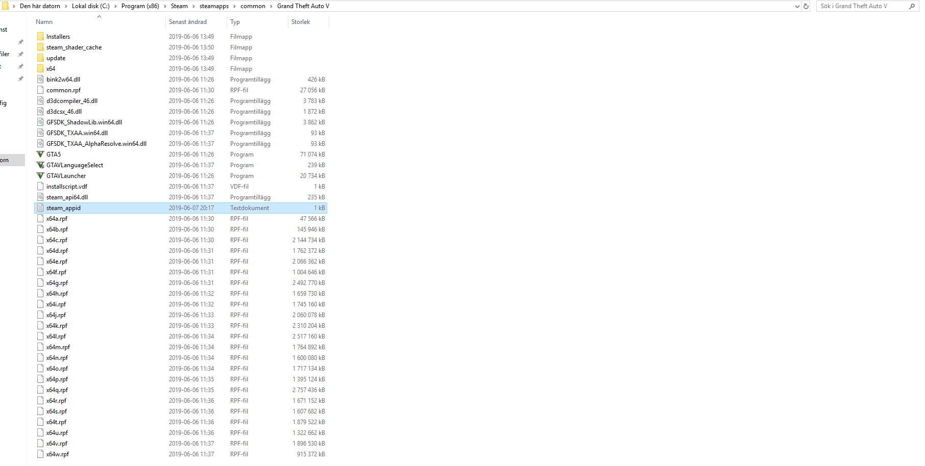The image size is (925, 466).
Task: Select 'Grand Theft Auto V' breadcrumb
Action: coord(303,6)
